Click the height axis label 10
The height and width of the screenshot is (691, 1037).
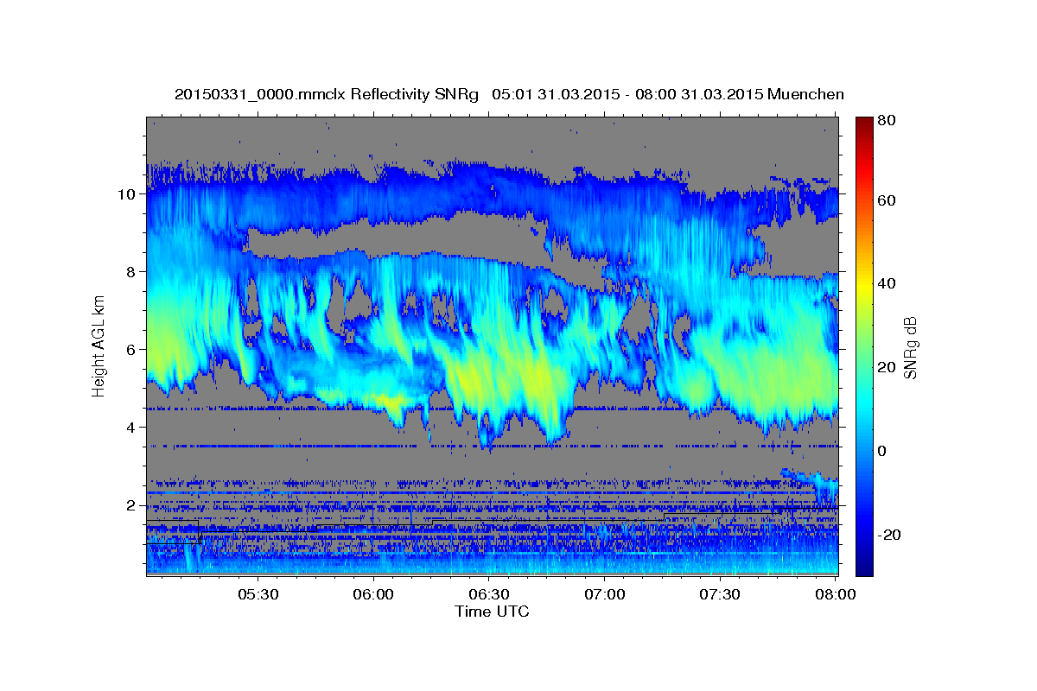pyautogui.click(x=126, y=193)
